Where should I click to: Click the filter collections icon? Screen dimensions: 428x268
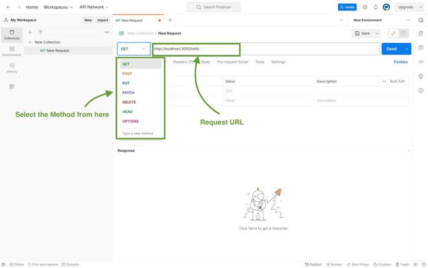click(x=40, y=32)
